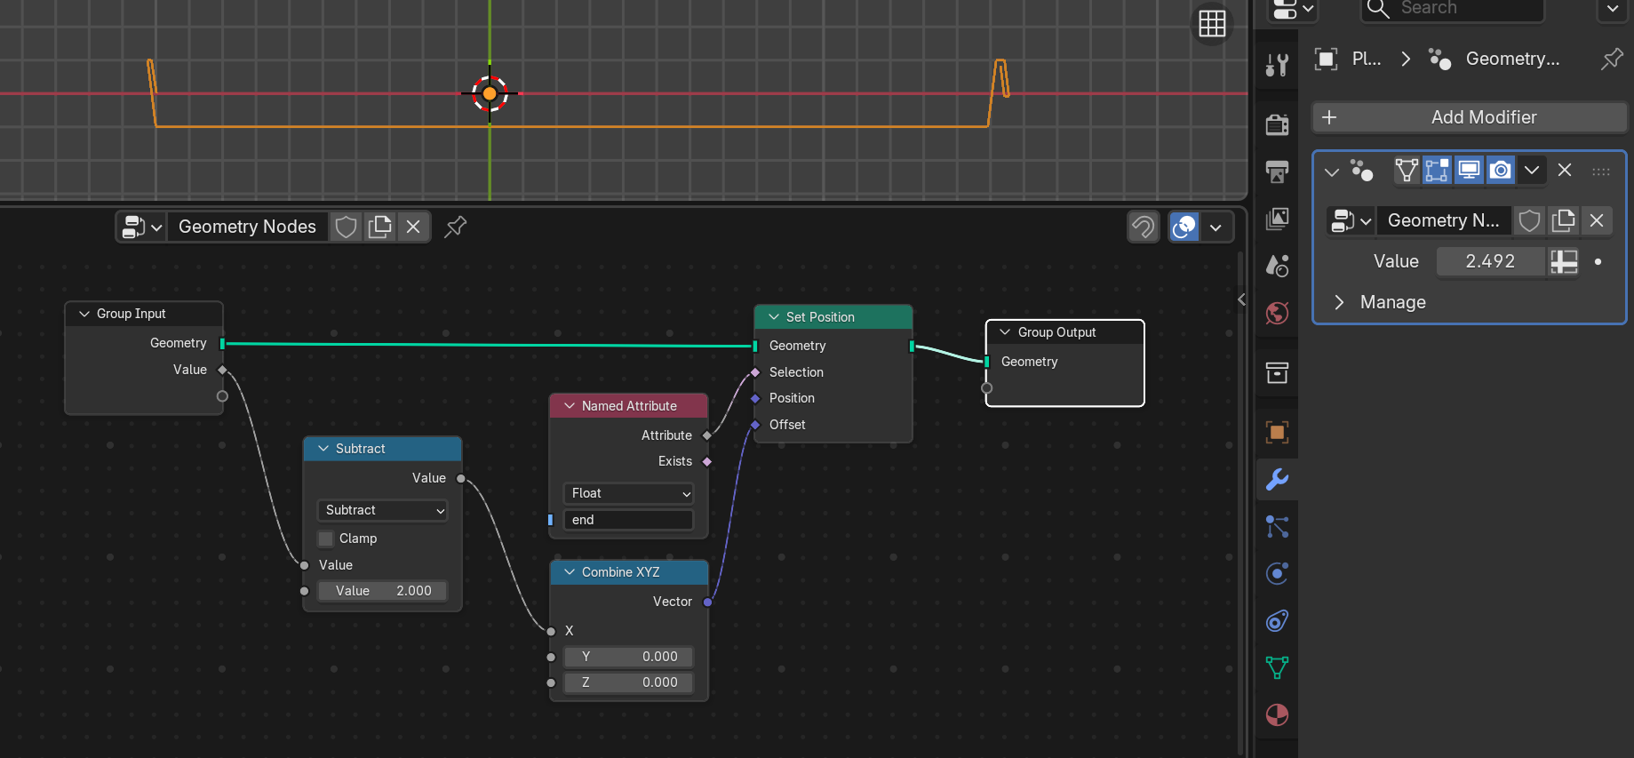Open the Output properties tab
This screenshot has height=758, width=1634.
click(x=1277, y=172)
